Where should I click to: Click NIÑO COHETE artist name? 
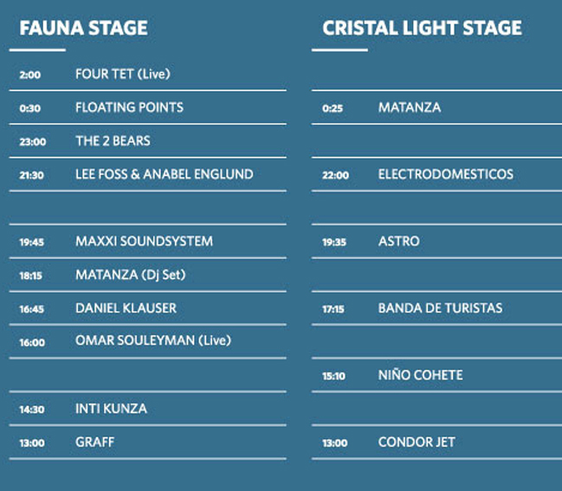pyautogui.click(x=420, y=375)
